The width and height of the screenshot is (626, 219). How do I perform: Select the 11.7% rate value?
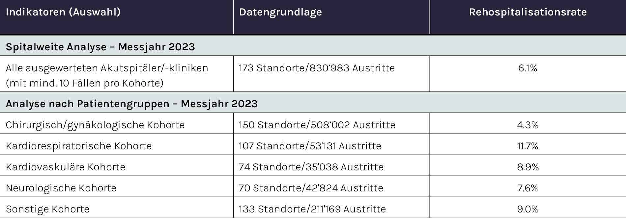pos(527,146)
